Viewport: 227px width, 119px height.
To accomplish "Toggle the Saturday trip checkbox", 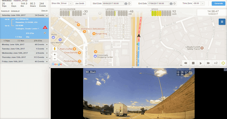I will [x=45, y=33].
